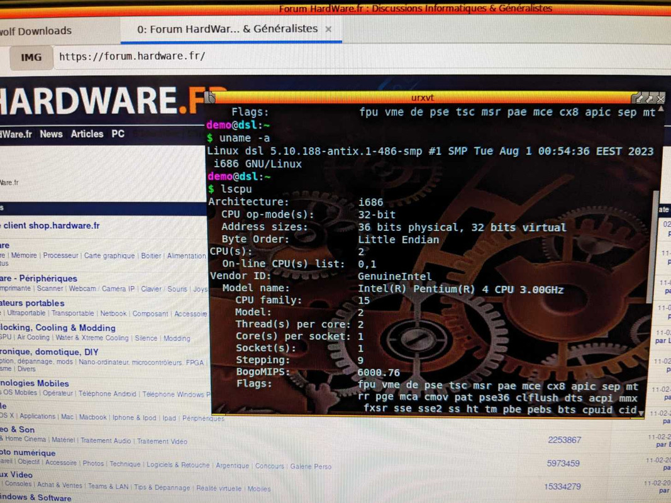Click the GenuineIntel value in the terminal

tap(394, 276)
